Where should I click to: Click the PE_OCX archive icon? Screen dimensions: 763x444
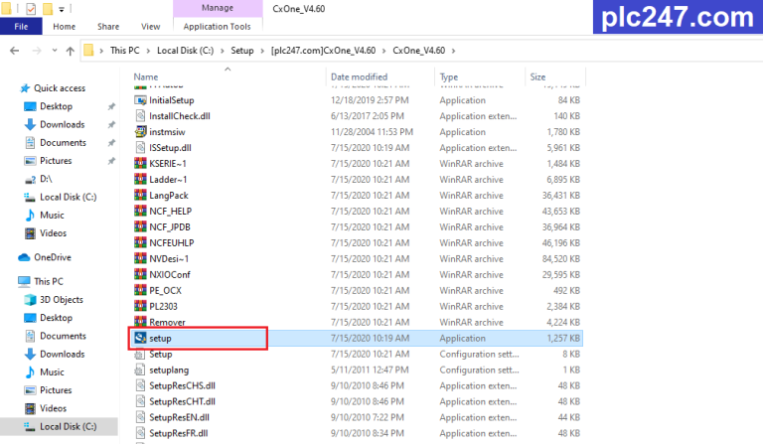pyautogui.click(x=140, y=290)
